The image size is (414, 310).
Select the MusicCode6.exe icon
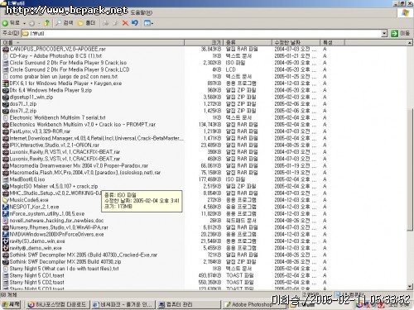5,200
